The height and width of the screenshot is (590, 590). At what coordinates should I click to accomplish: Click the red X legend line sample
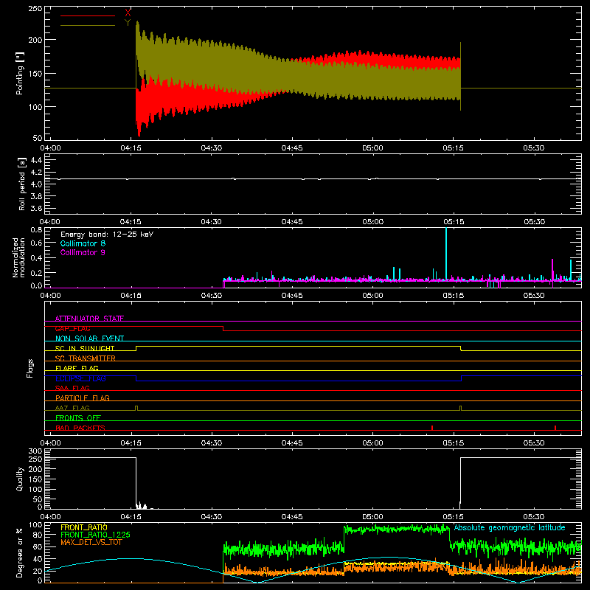coord(87,15)
